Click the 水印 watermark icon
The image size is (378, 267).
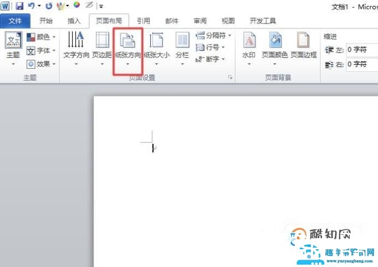click(249, 40)
